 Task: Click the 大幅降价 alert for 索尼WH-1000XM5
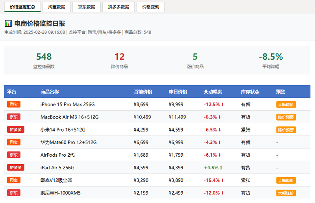286,193
